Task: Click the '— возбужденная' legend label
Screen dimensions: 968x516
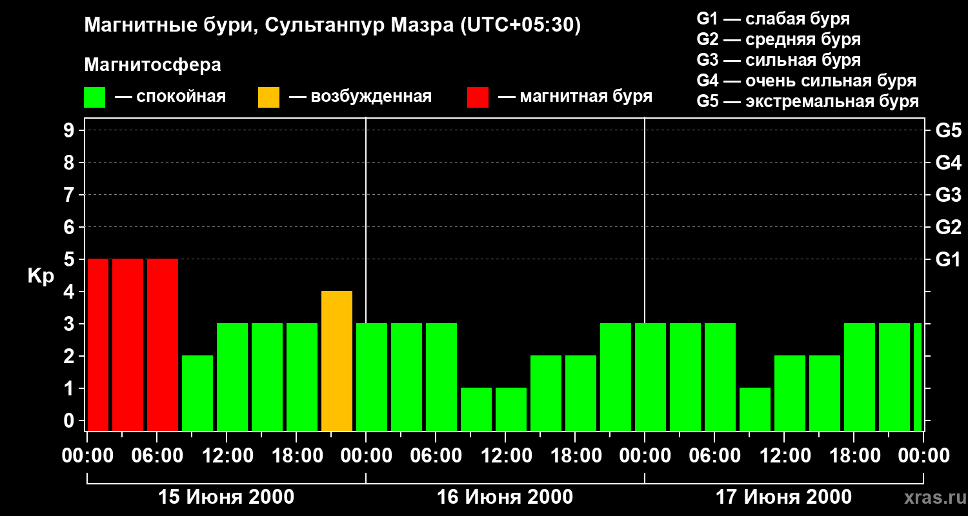Action: (x=360, y=97)
